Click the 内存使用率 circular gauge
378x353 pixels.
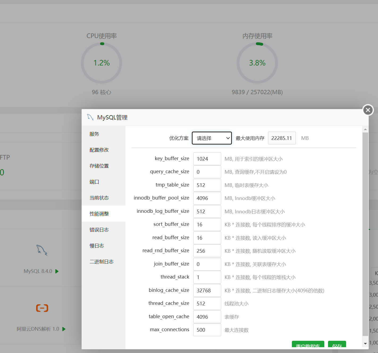click(x=257, y=63)
